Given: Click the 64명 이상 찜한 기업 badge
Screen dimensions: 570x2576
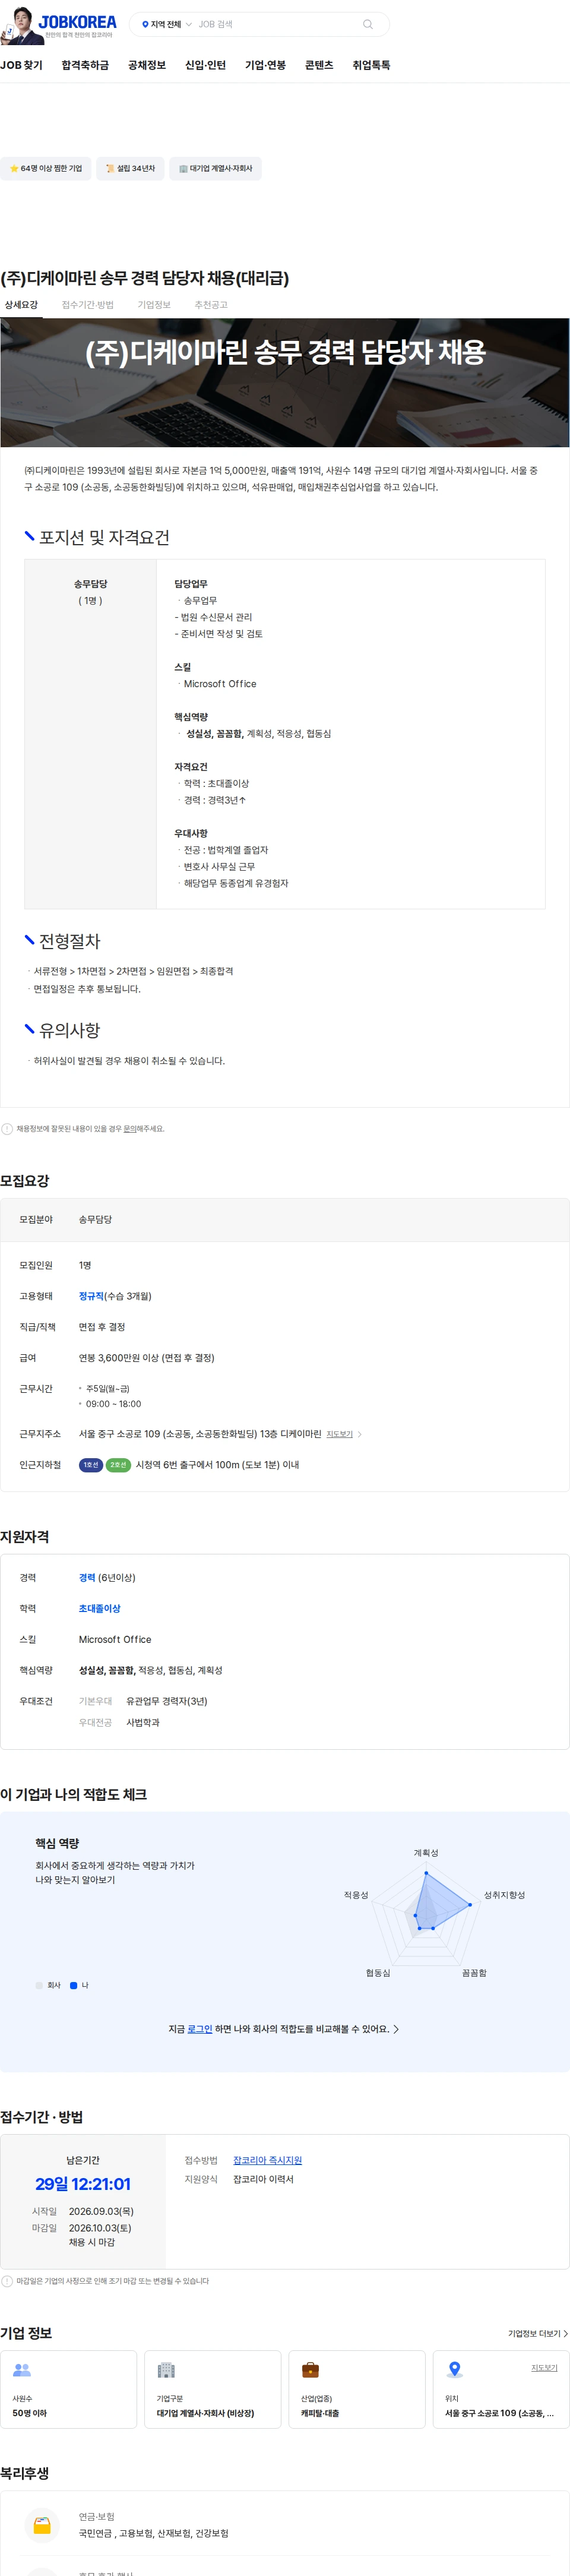Looking at the screenshot, I should [x=45, y=168].
